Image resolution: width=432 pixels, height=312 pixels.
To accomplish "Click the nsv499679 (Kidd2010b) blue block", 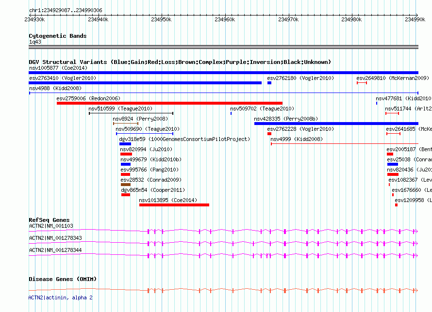I will click(126, 164).
